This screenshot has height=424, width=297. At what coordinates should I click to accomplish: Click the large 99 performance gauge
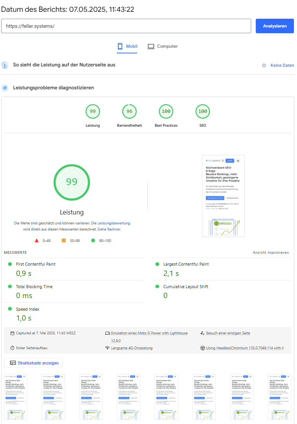point(72,182)
